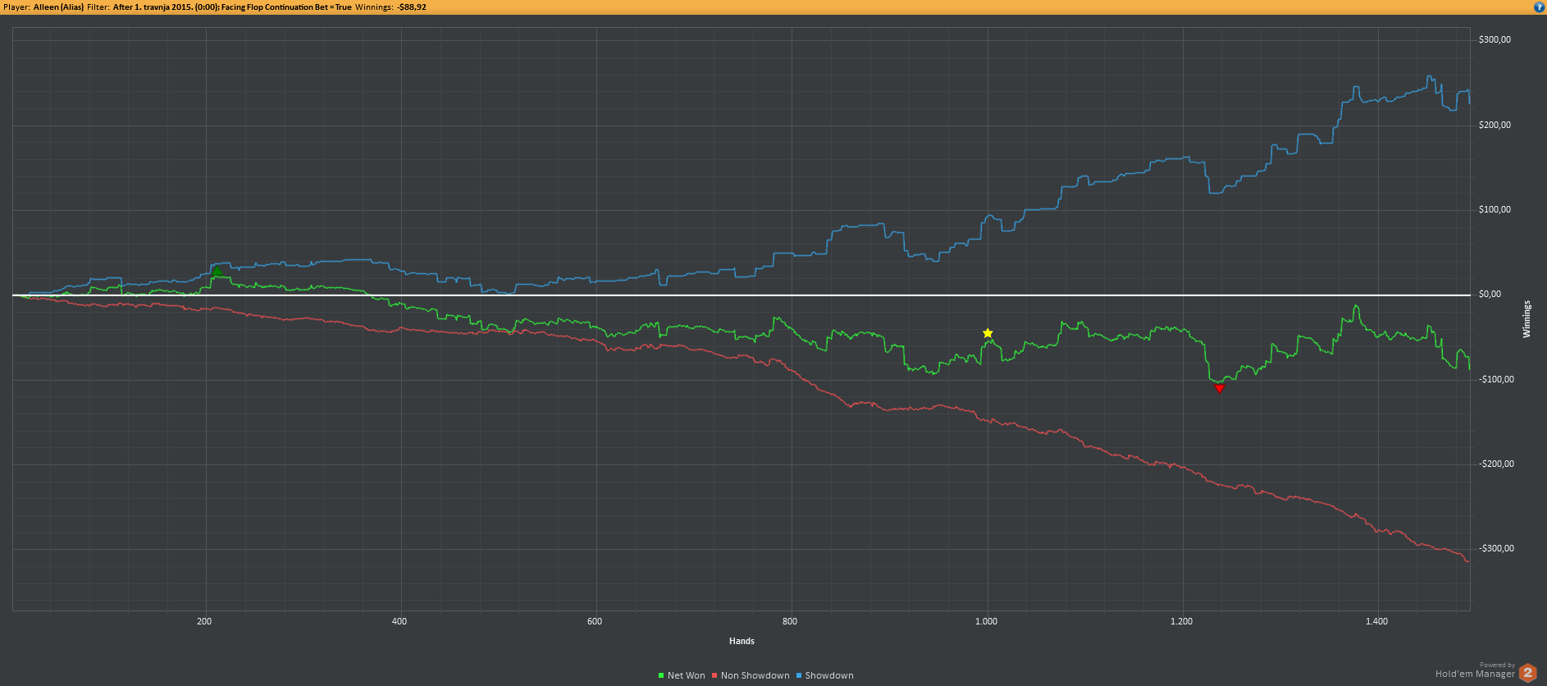Viewport: 1547px width, 686px height.
Task: Click the red low-point triangle marker
Action: [x=1219, y=388]
